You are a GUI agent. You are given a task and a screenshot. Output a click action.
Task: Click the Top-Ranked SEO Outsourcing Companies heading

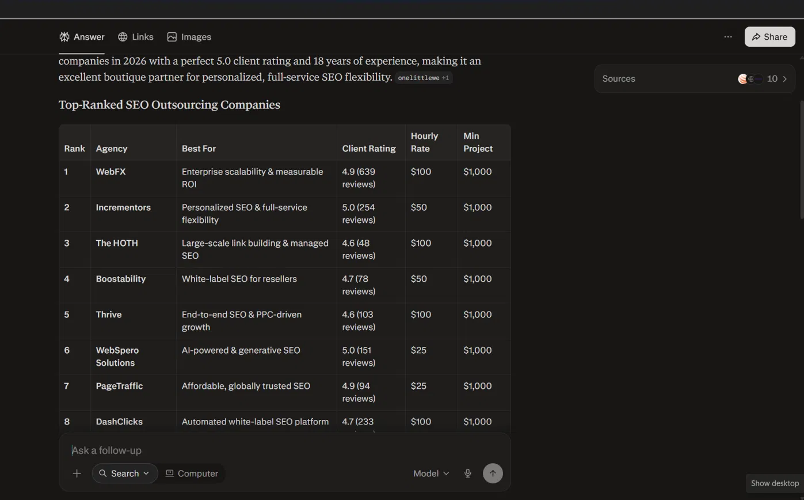[169, 105]
